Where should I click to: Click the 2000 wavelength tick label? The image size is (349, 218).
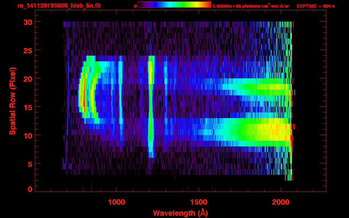(281, 202)
